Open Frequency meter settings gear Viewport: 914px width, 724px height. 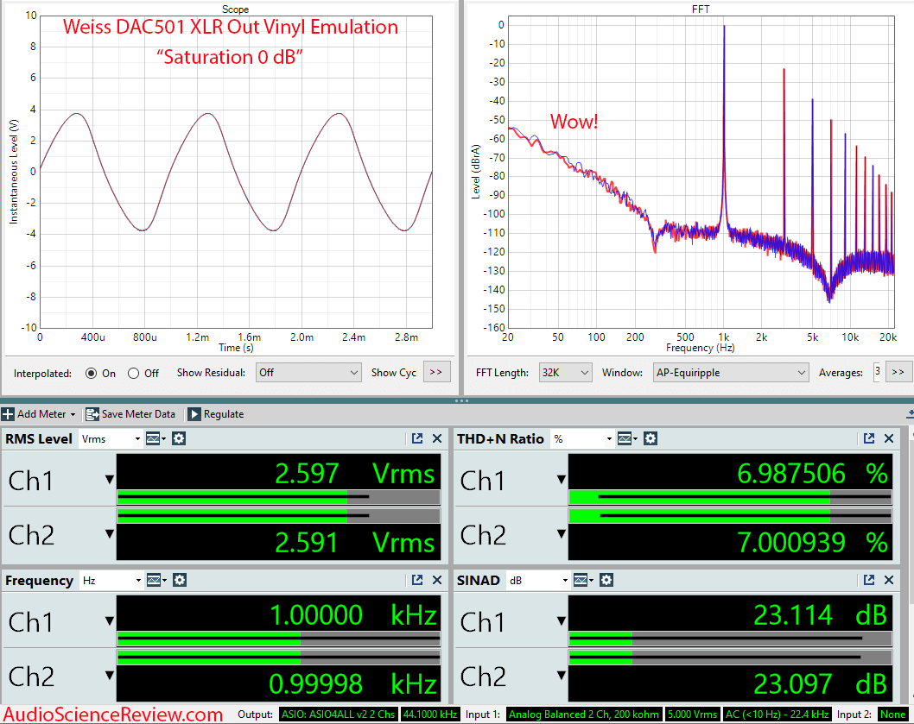[x=180, y=580]
